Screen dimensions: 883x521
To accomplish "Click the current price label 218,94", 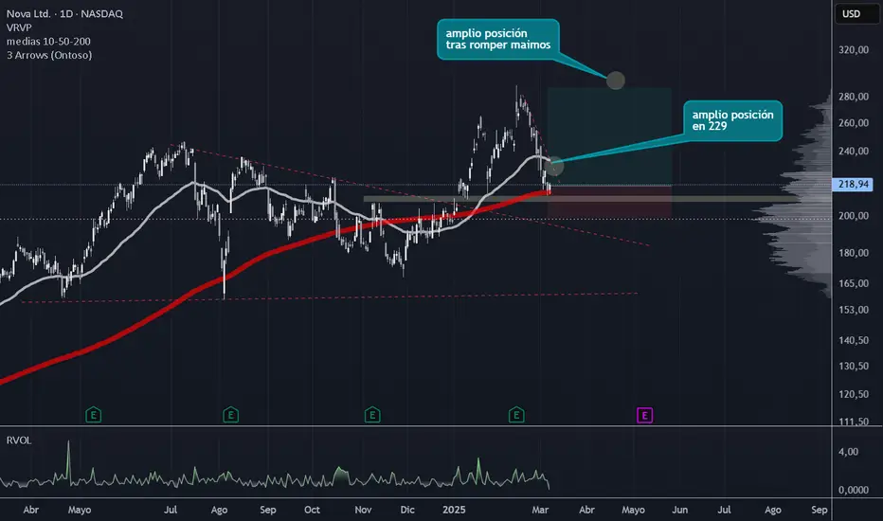I will 853,184.
